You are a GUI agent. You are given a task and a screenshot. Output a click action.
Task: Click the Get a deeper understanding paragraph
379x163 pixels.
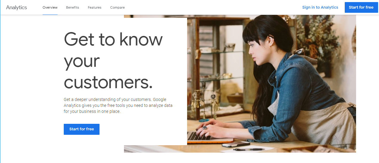(118, 105)
